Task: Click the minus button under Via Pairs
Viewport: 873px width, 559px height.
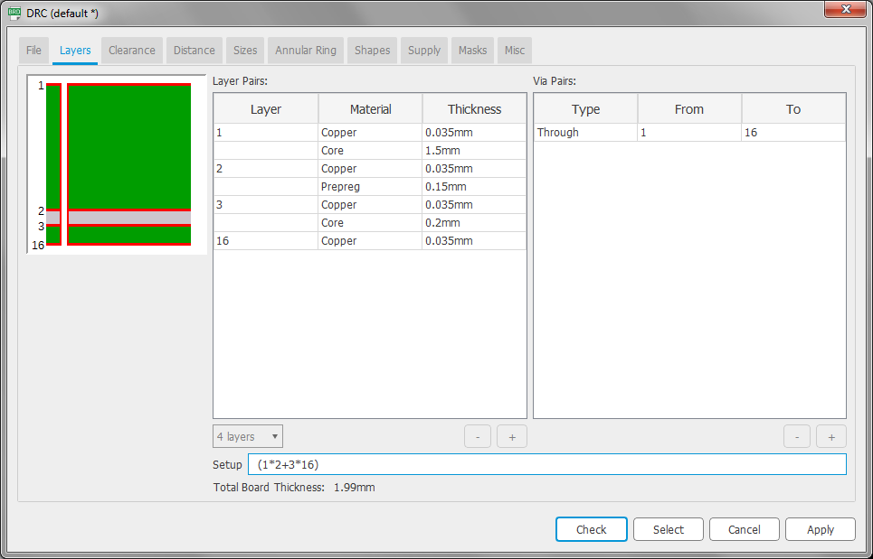Action: pyautogui.click(x=797, y=437)
